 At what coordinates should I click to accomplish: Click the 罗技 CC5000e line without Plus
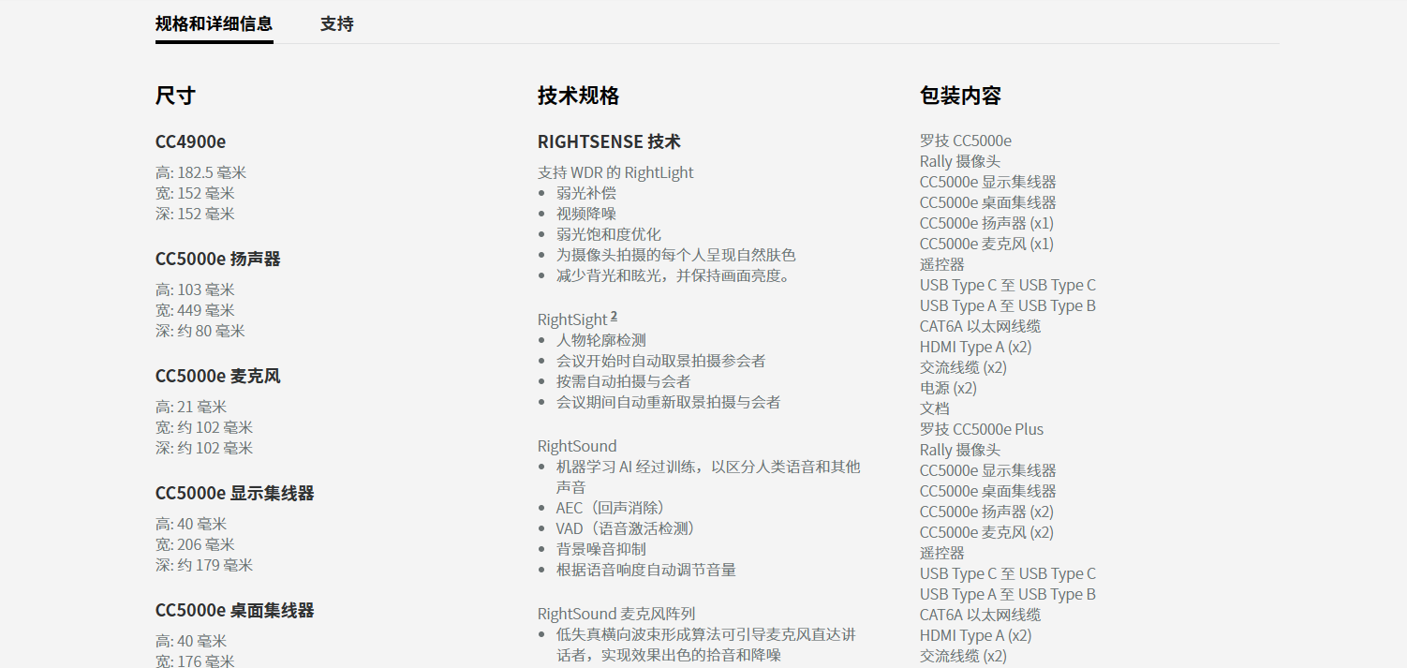point(966,141)
